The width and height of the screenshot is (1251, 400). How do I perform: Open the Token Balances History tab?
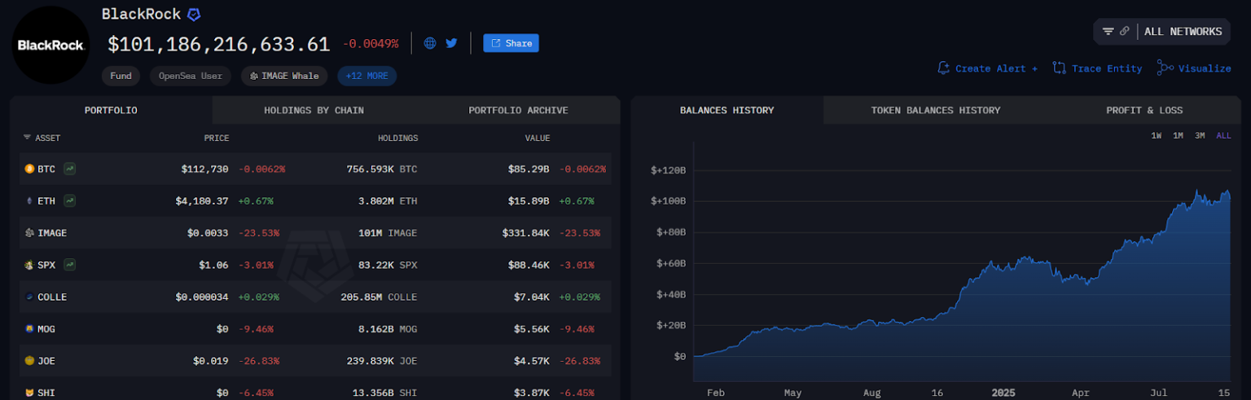(936, 110)
